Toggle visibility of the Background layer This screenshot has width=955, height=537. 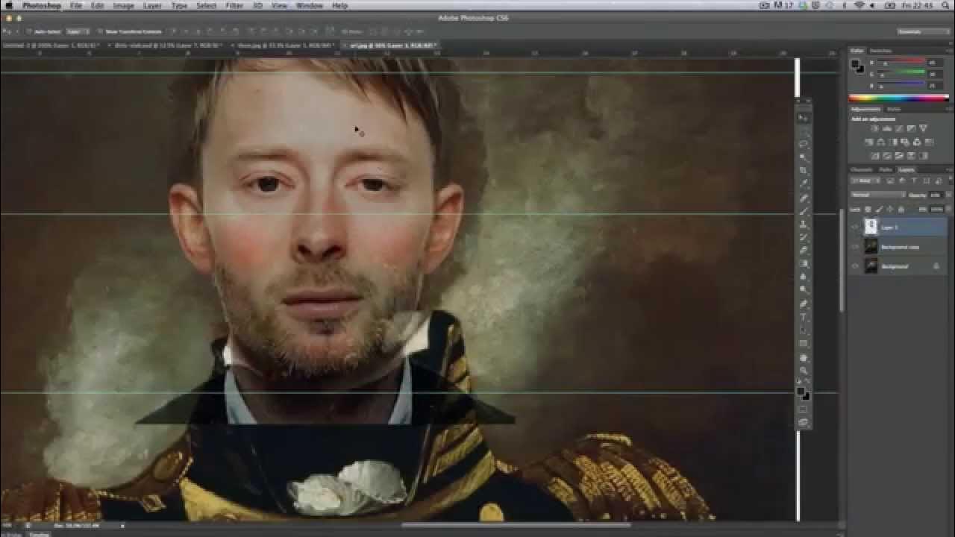(x=855, y=266)
